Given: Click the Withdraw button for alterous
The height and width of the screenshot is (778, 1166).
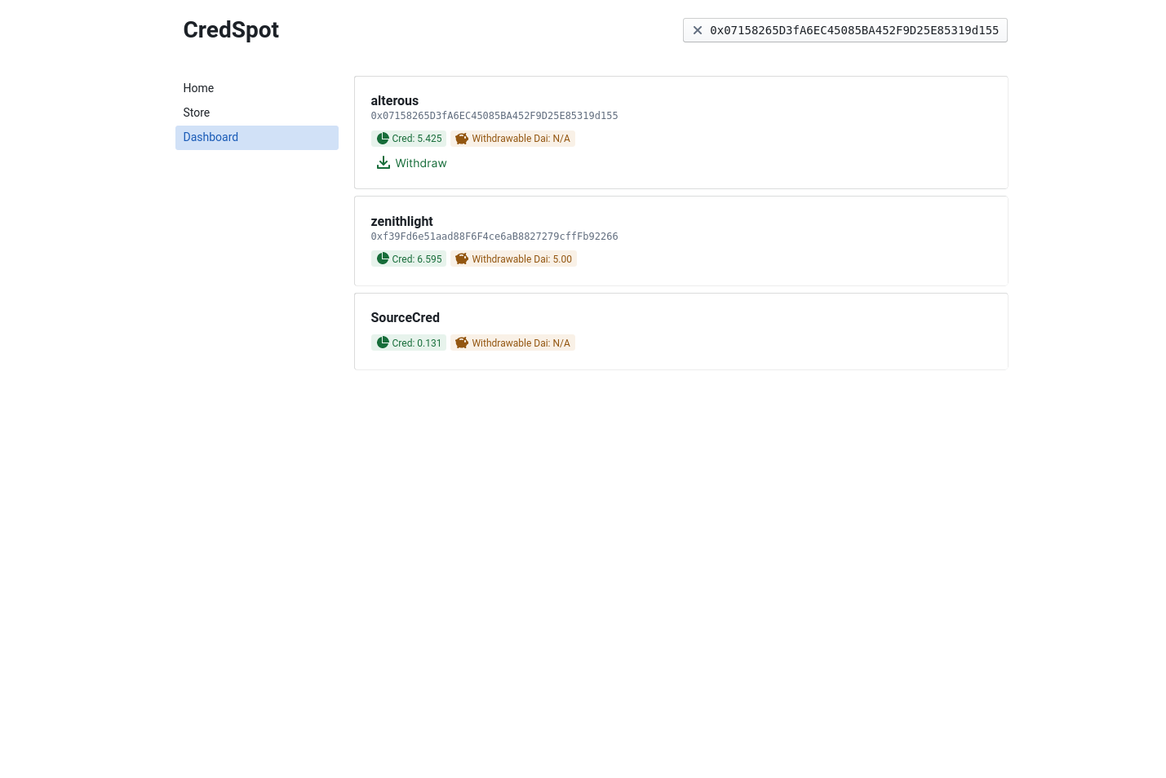Looking at the screenshot, I should 411,163.
